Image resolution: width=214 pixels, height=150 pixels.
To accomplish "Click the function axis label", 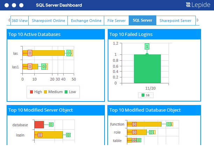I will (117, 124).
